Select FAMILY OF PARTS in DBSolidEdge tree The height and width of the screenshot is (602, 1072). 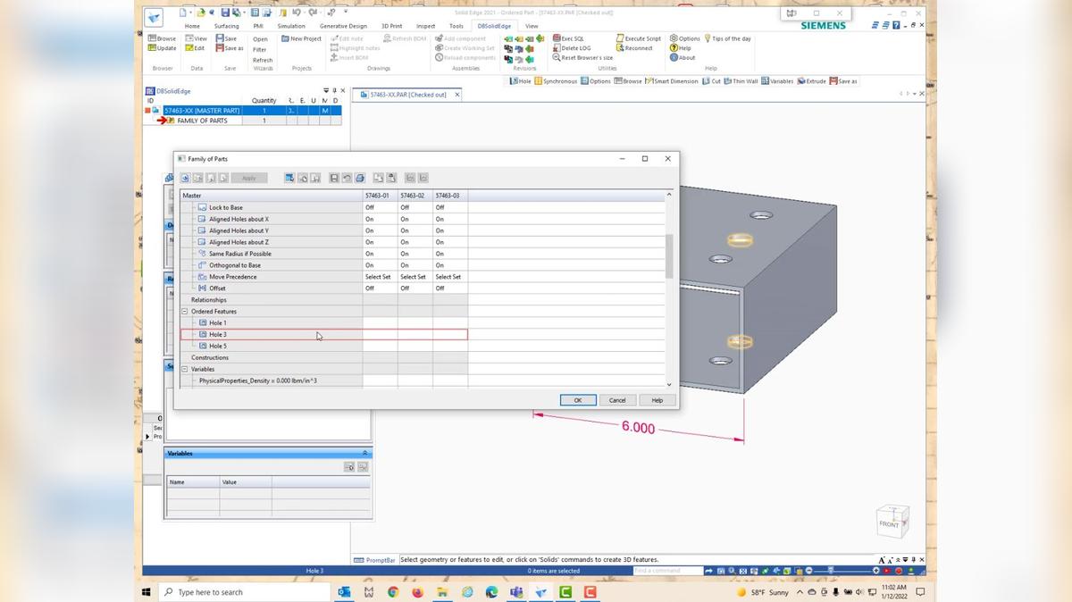tap(202, 121)
